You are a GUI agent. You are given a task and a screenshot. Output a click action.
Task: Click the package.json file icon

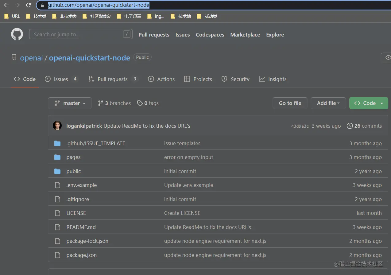57,255
